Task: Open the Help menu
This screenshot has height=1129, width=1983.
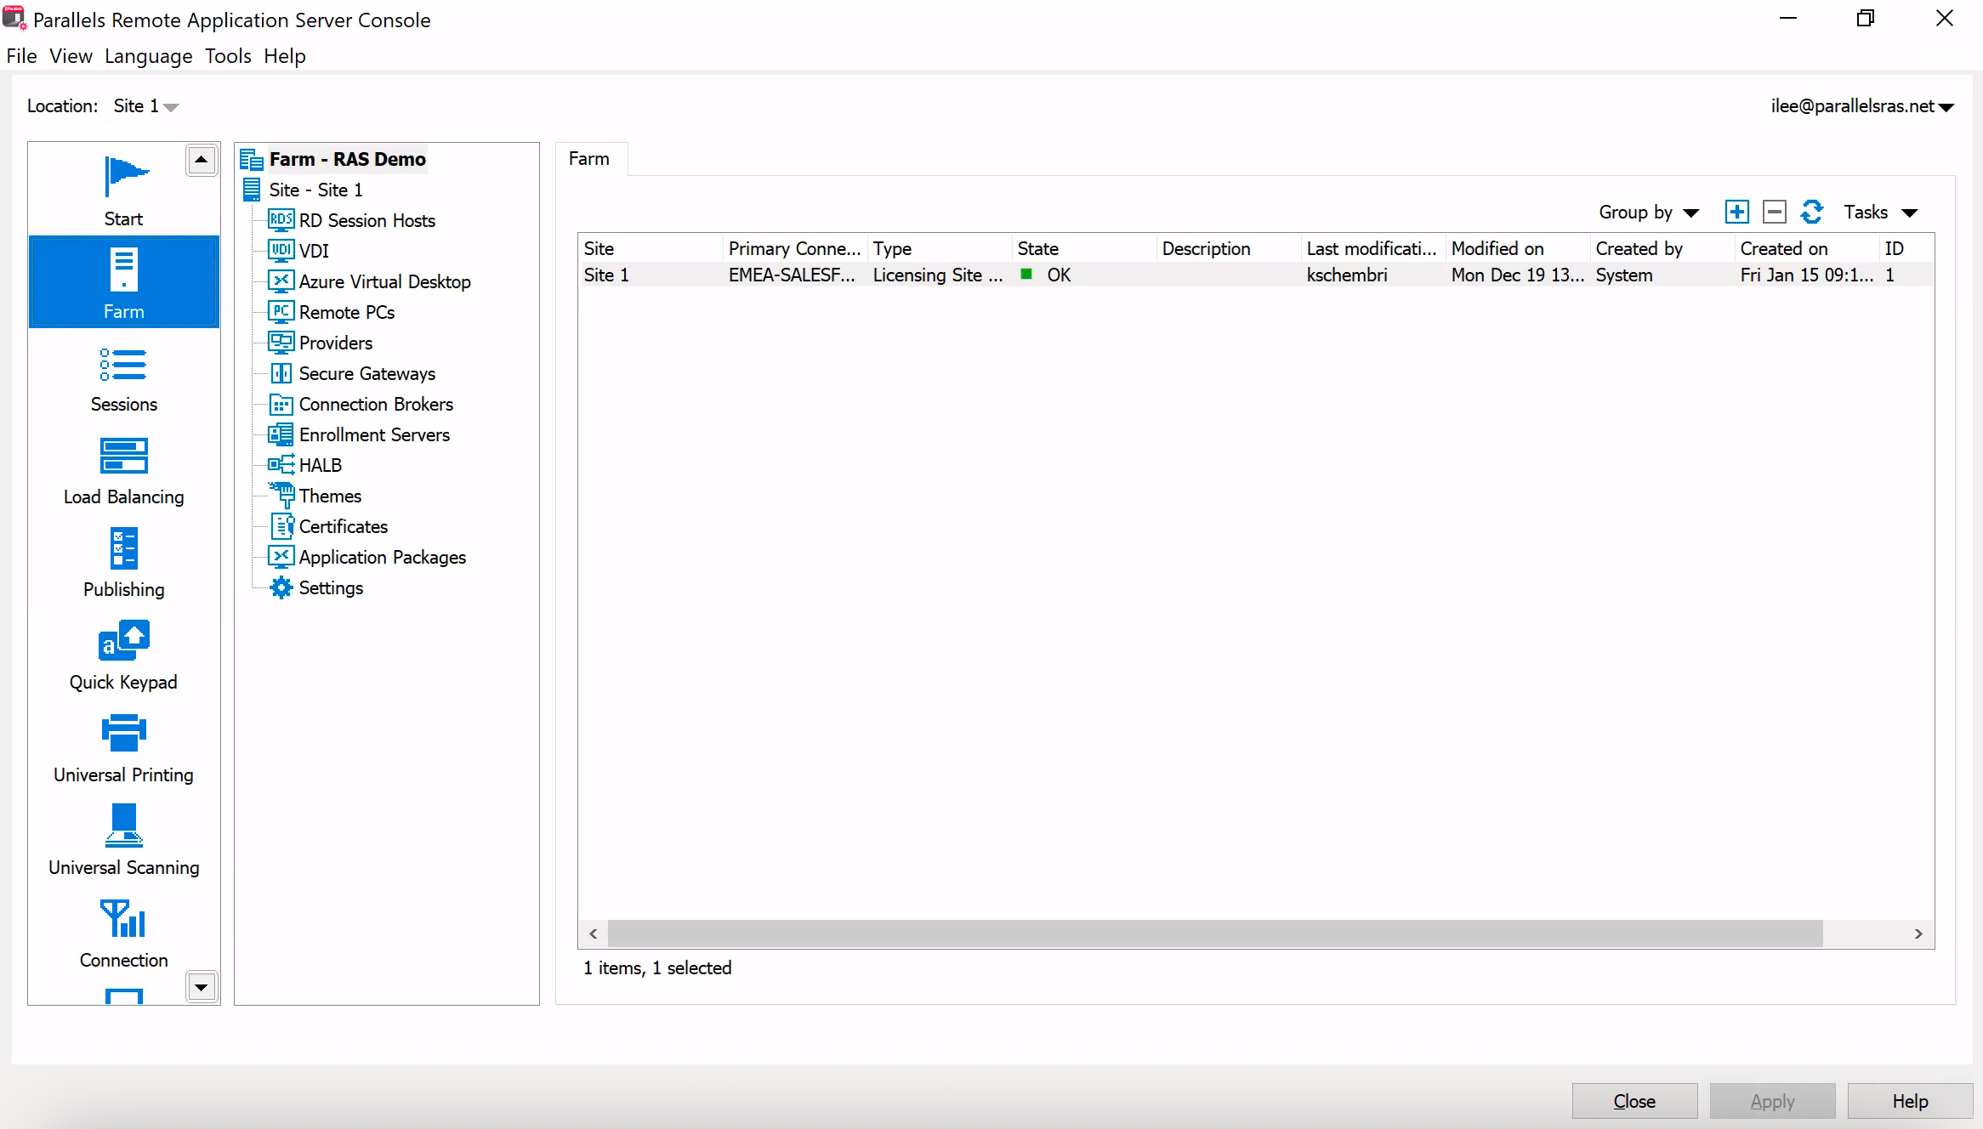Action: (285, 56)
